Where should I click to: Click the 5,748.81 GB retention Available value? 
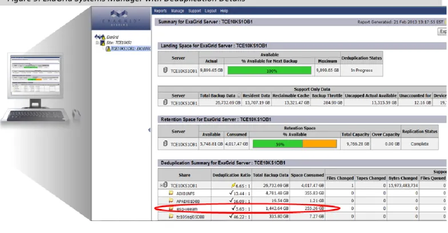(211, 144)
